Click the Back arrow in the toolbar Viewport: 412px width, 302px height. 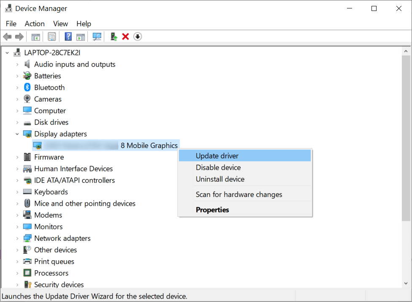[x=7, y=37]
